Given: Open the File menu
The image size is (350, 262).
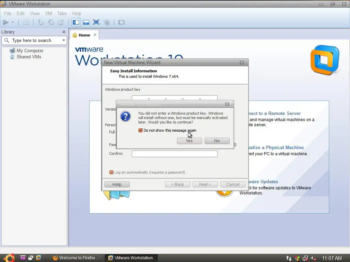Looking at the screenshot, I should [x=8, y=13].
